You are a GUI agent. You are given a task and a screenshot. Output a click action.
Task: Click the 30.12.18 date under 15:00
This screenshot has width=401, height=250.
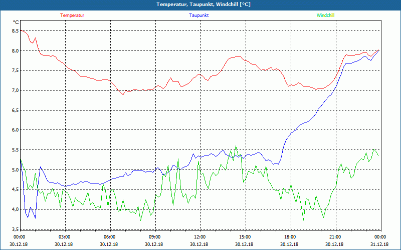[x=245, y=244]
